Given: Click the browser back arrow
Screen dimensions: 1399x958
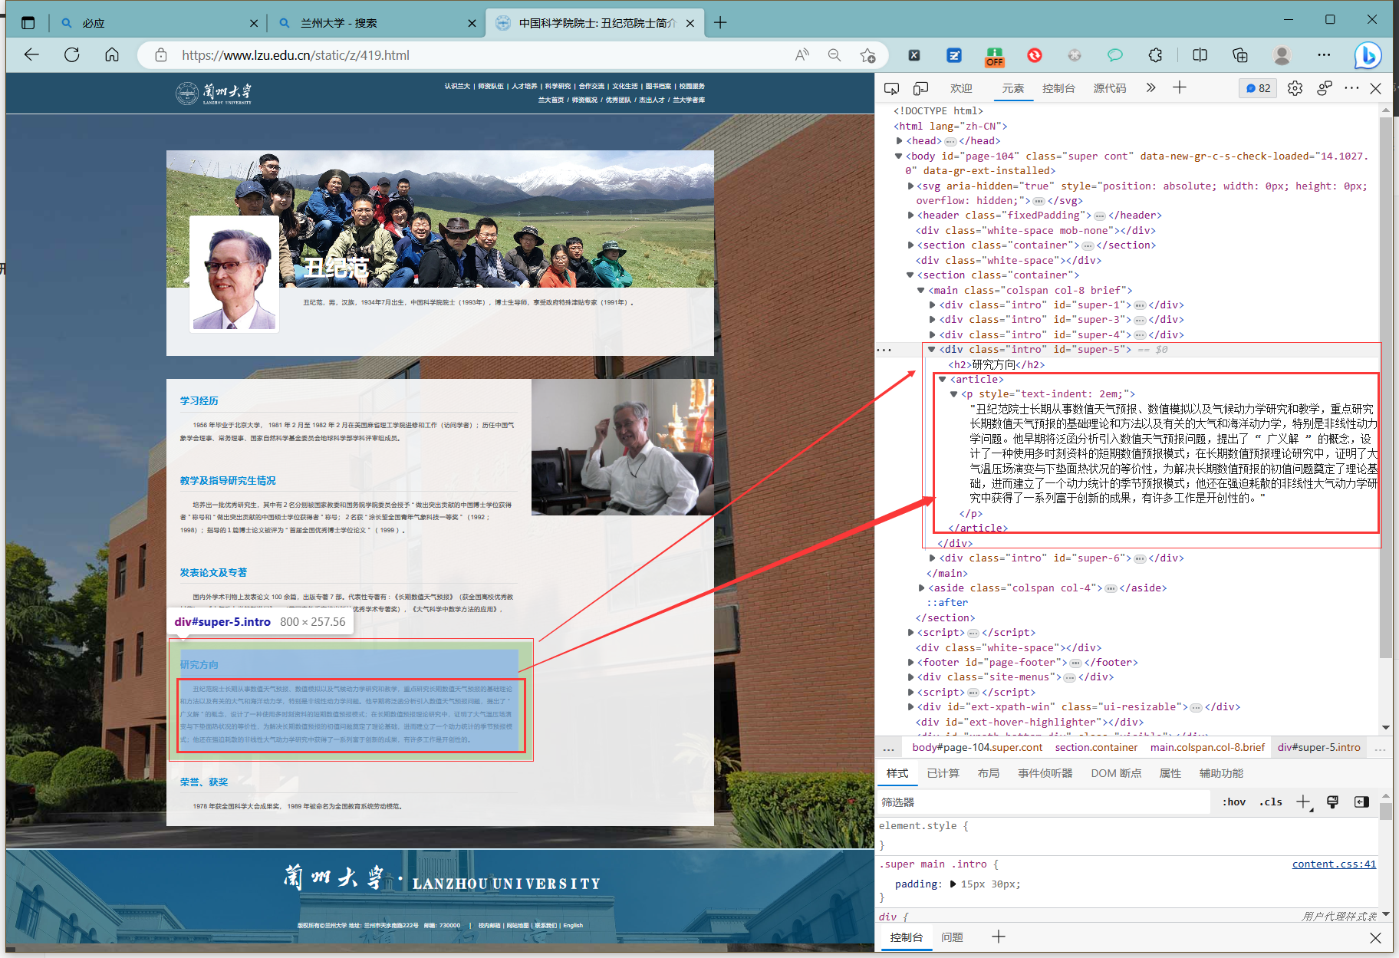Looking at the screenshot, I should click(x=31, y=54).
